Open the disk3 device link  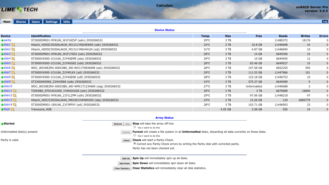click(7, 54)
